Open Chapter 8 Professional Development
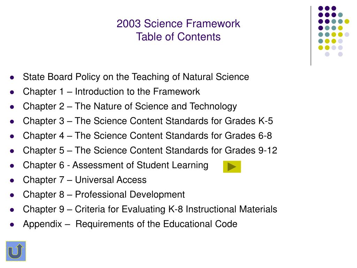The height and width of the screenshot is (268, 357). click(x=104, y=195)
